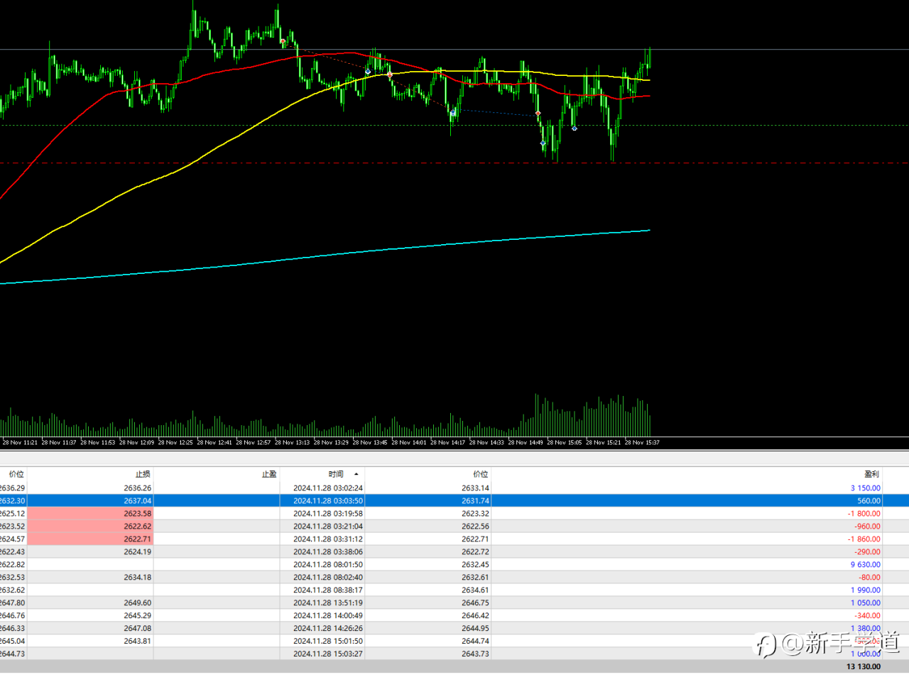Select the green dotted horizontal level line
Viewport: 909px width, 682px height.
coord(454,126)
